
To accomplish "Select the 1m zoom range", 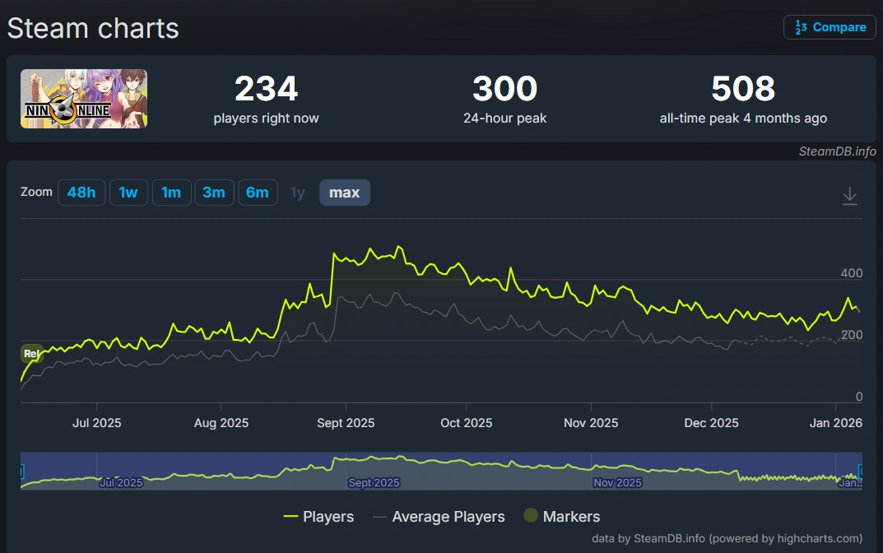I will [171, 193].
